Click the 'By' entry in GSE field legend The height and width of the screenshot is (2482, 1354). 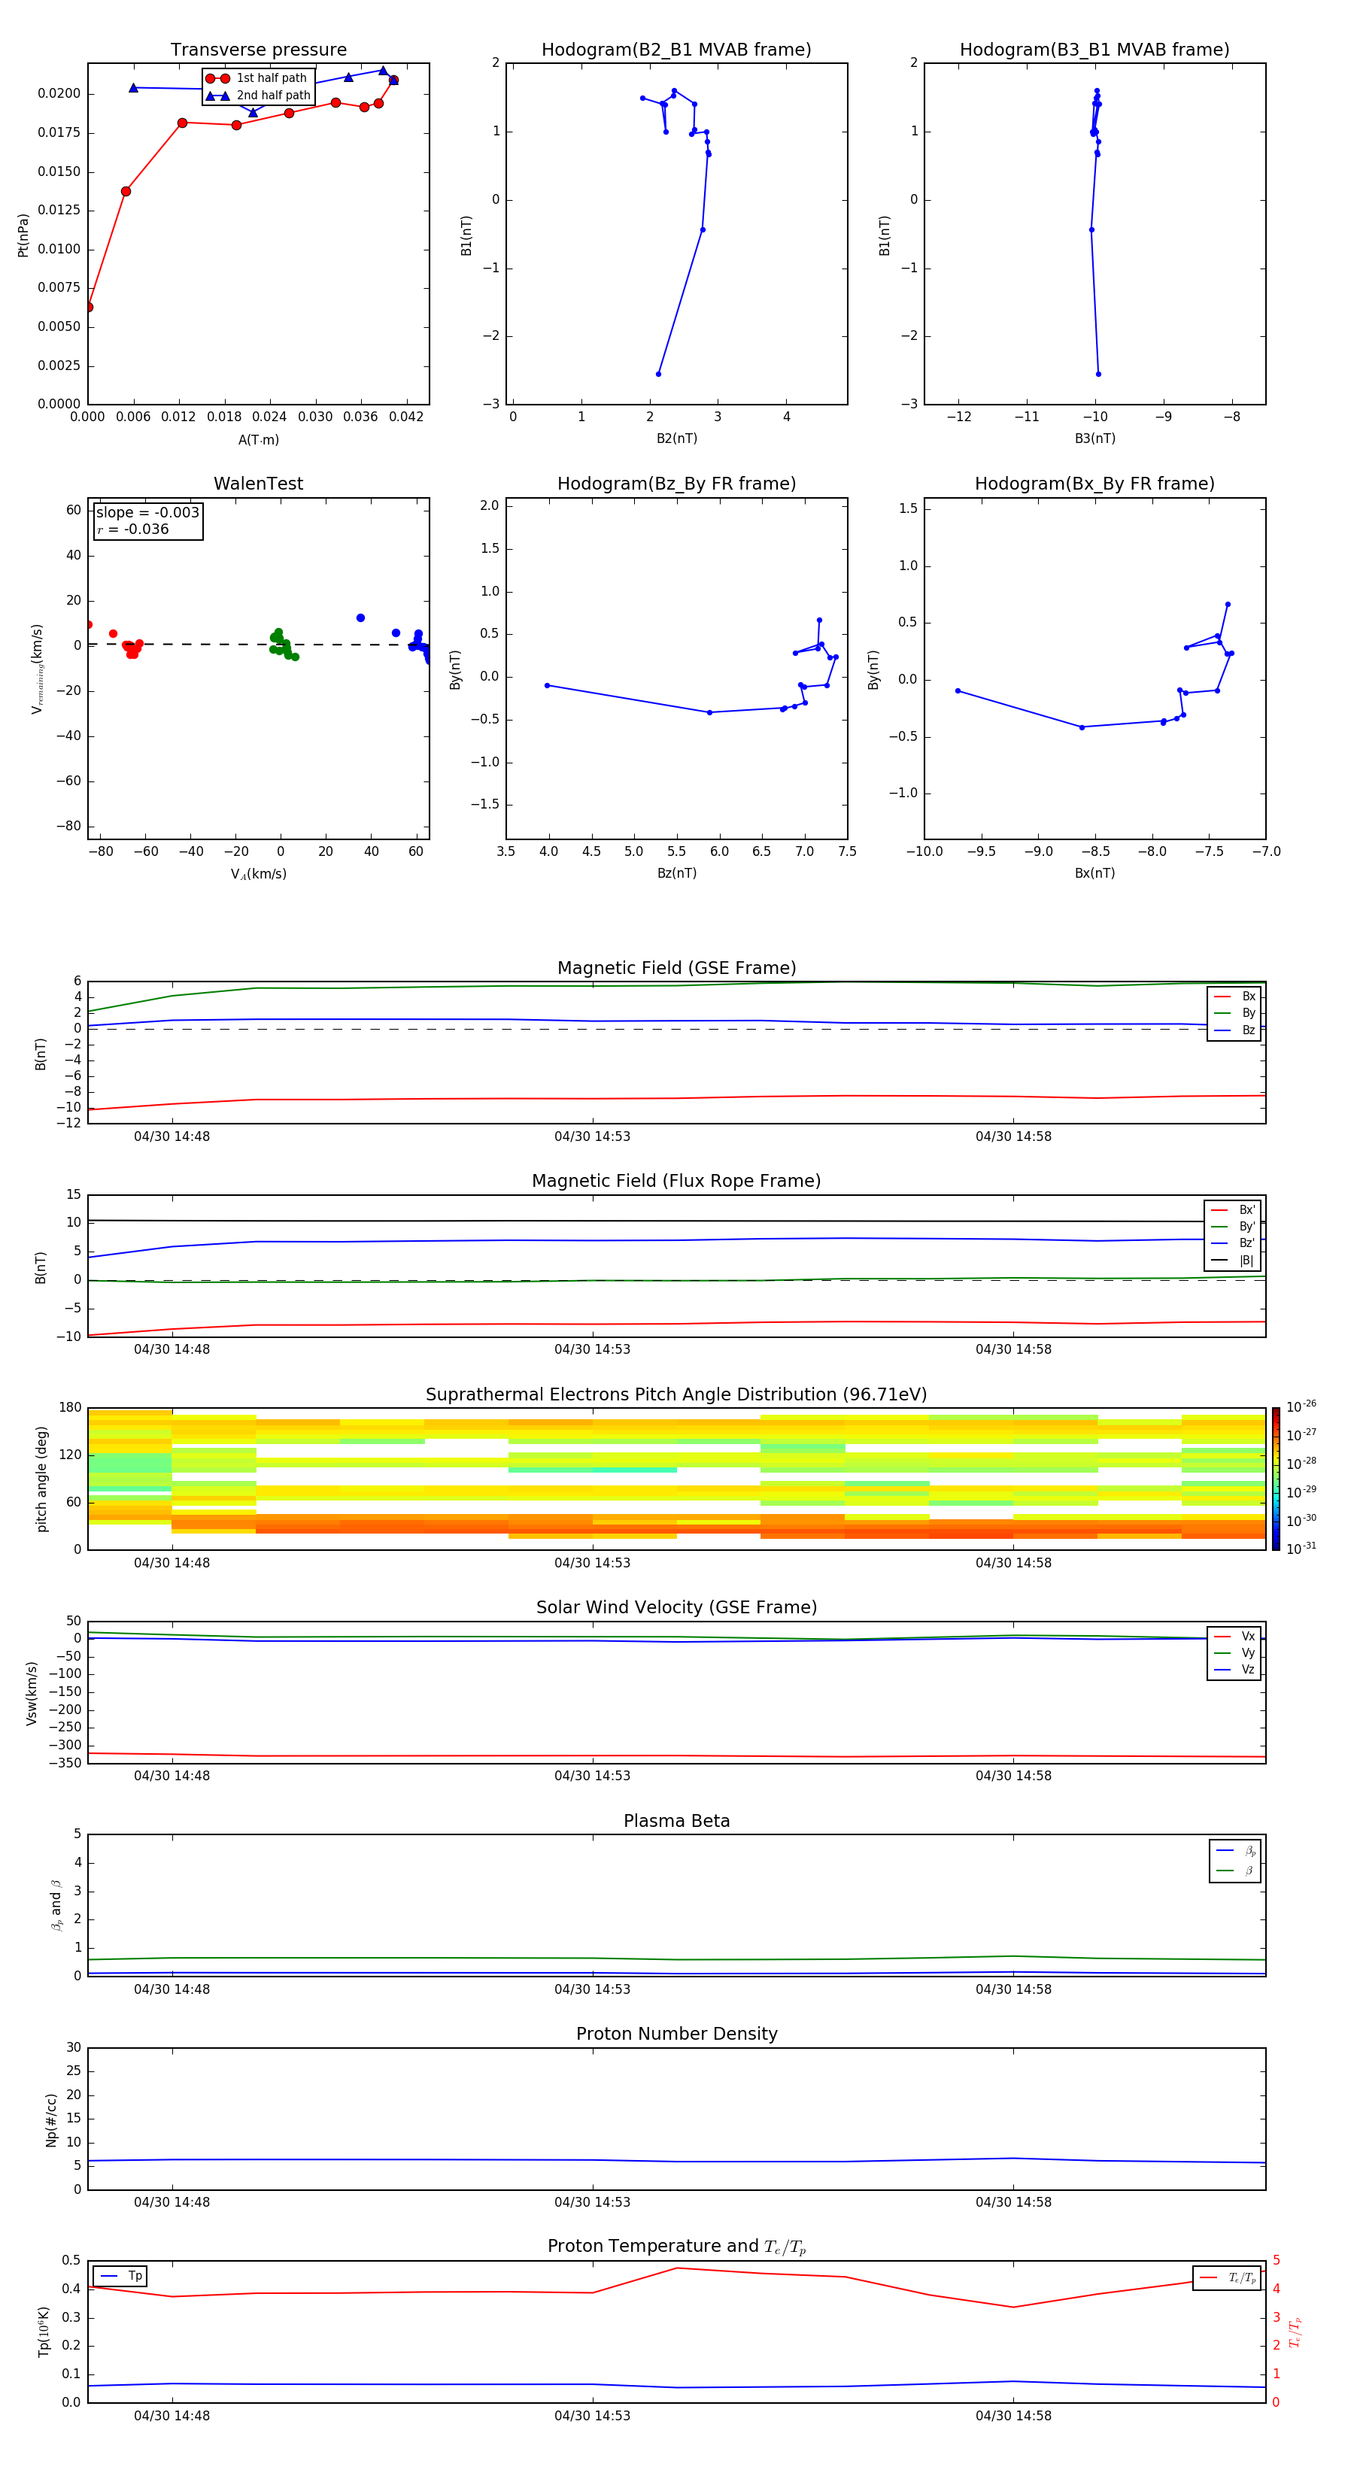point(1234,1012)
